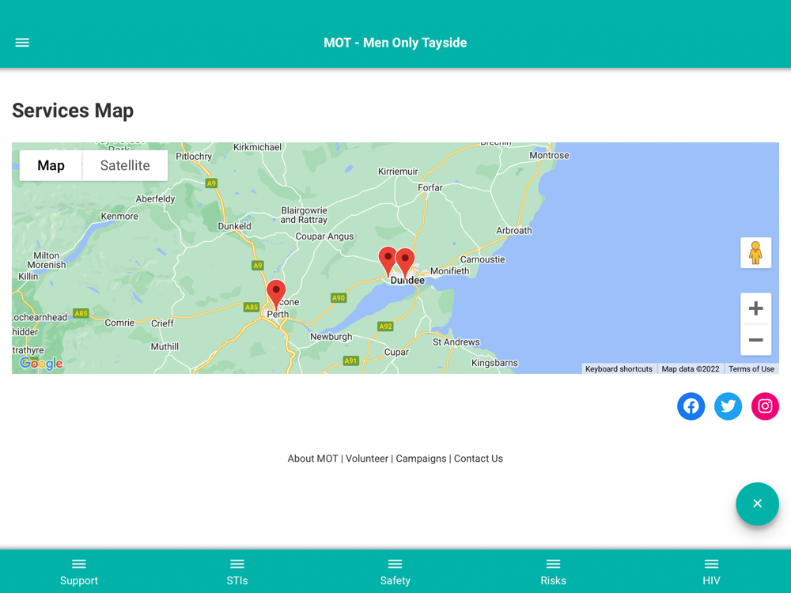Click the MOT - Men Only Tayside title
The width and height of the screenshot is (791, 593).
(395, 43)
